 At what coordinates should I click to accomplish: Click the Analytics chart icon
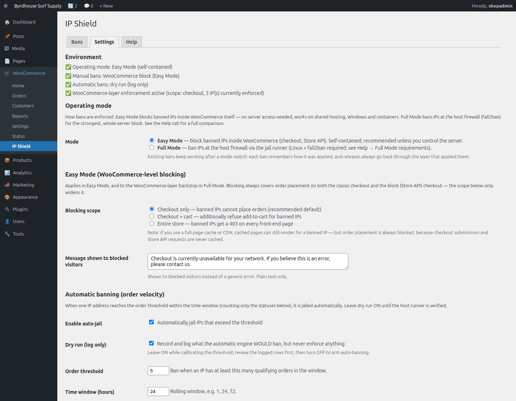(7, 173)
